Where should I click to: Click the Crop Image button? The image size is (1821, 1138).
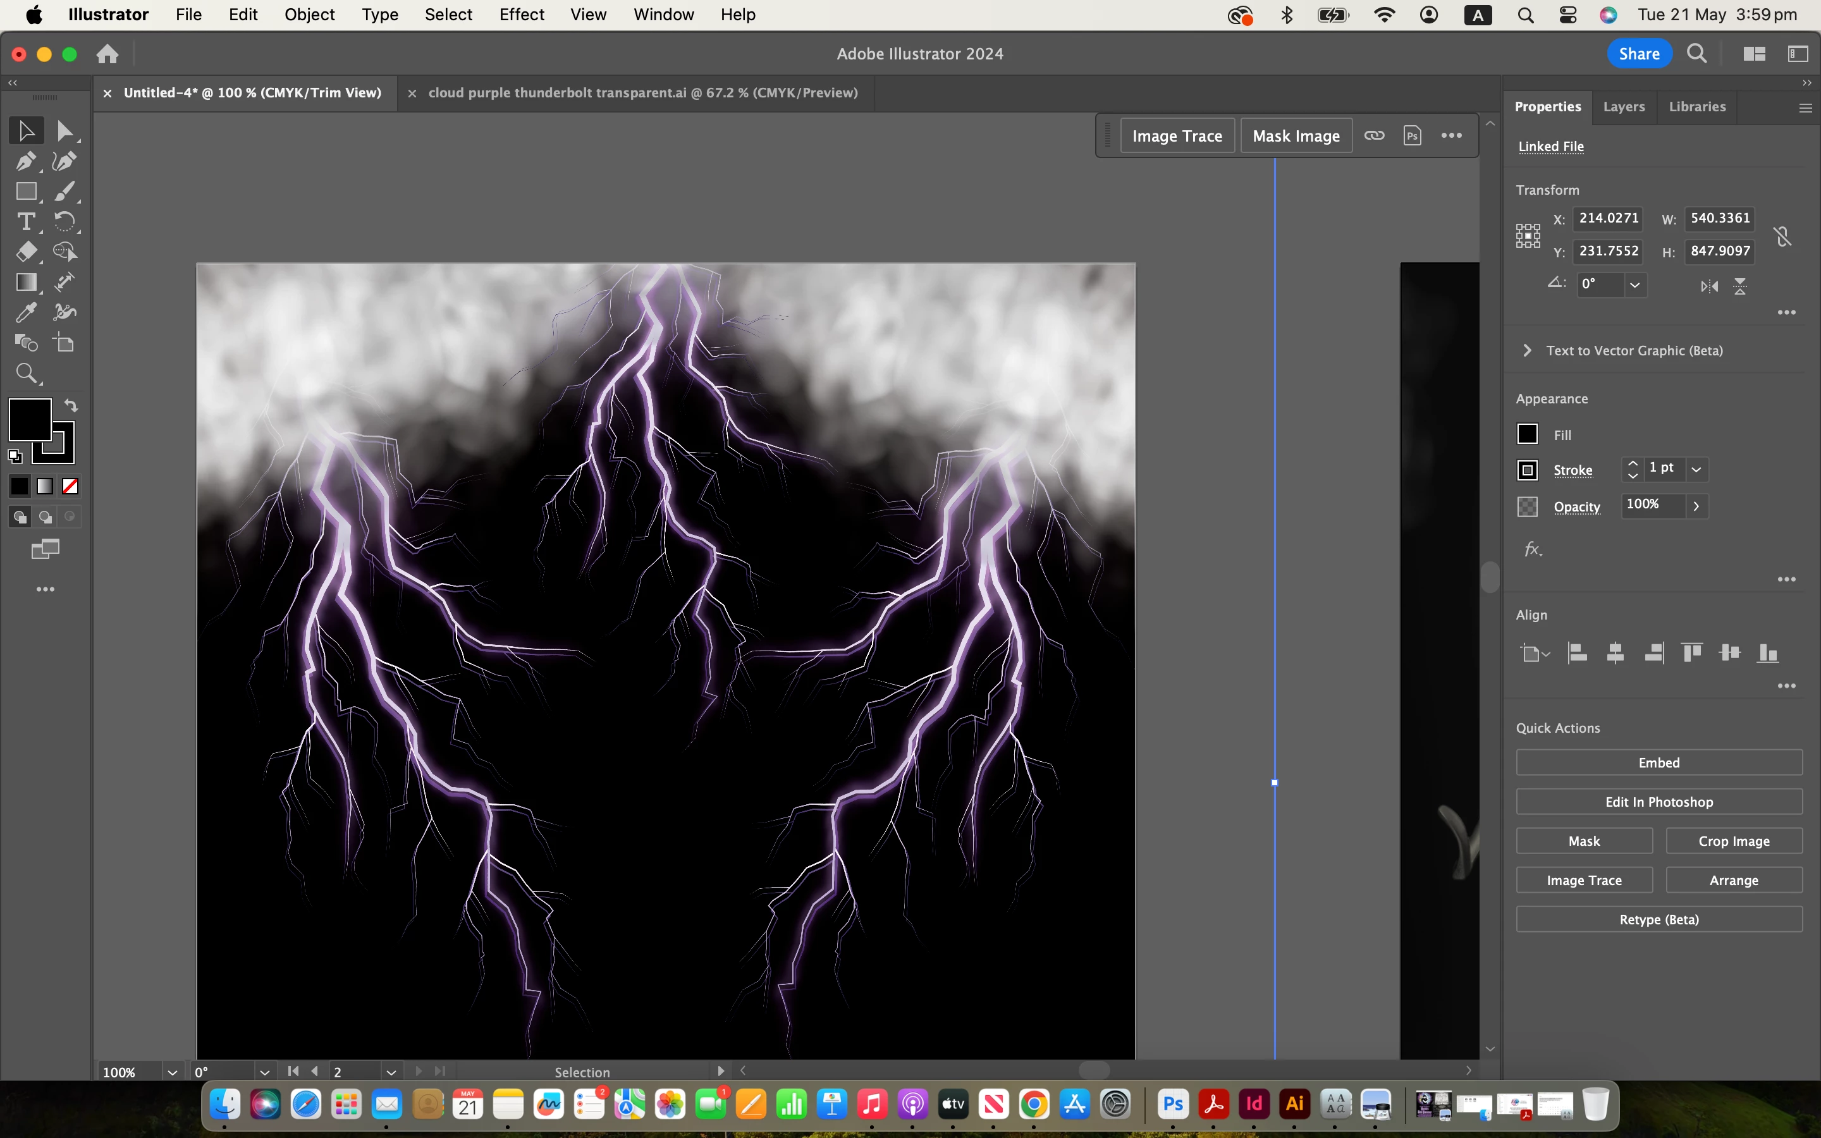[1733, 841]
